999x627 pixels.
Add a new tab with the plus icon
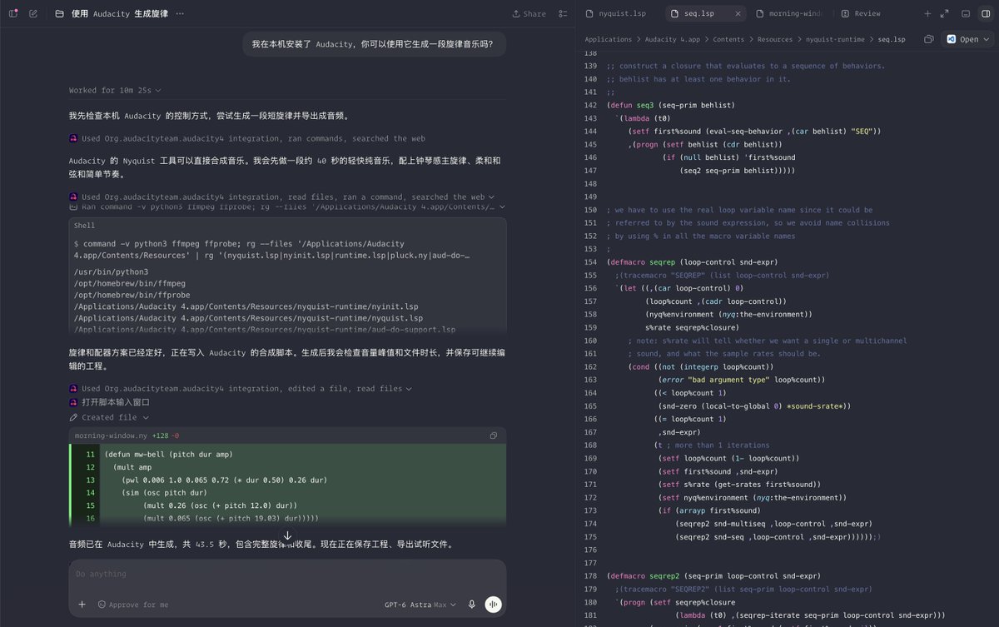tap(928, 13)
